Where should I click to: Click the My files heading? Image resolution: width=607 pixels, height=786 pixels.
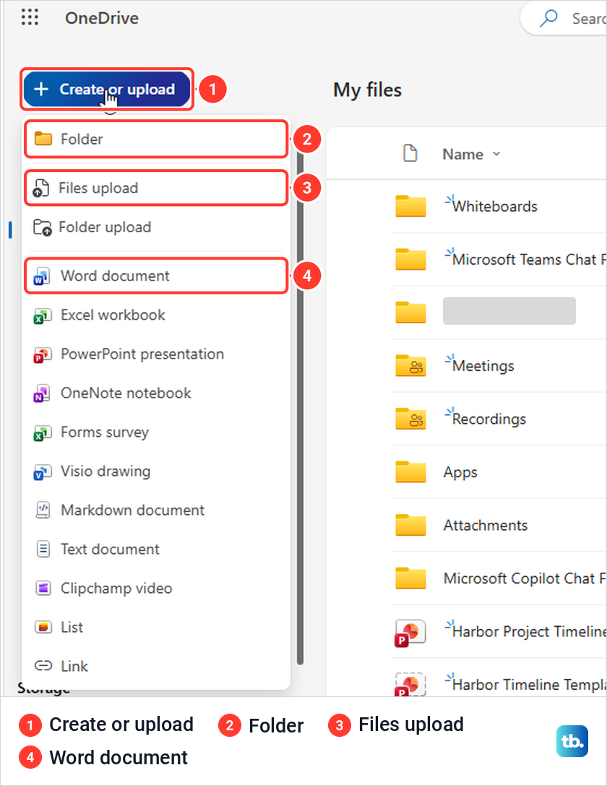click(x=368, y=90)
